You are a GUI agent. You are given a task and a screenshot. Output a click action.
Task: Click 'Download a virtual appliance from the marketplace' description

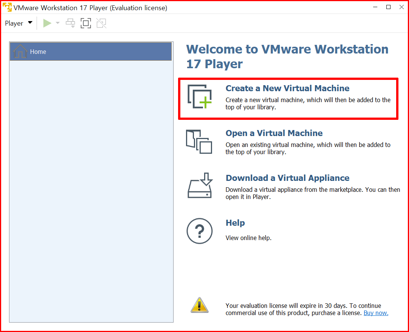click(313, 193)
